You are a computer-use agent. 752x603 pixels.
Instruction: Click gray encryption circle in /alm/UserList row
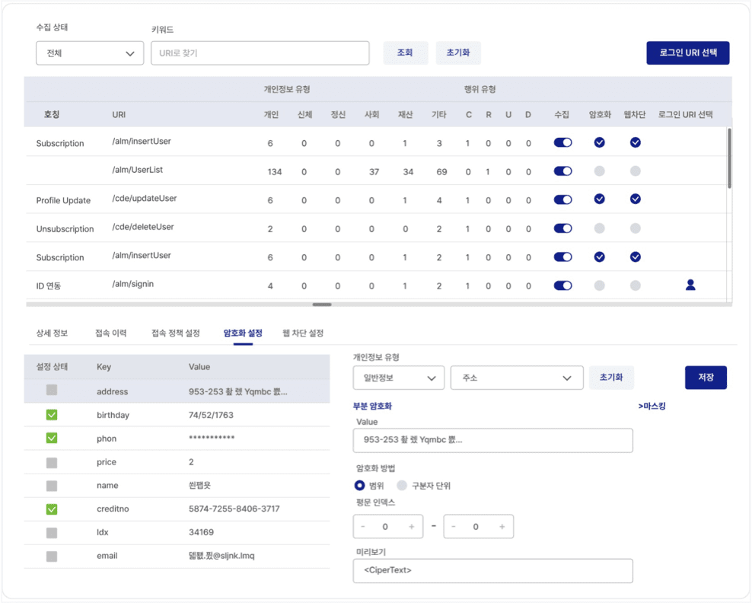click(x=599, y=171)
